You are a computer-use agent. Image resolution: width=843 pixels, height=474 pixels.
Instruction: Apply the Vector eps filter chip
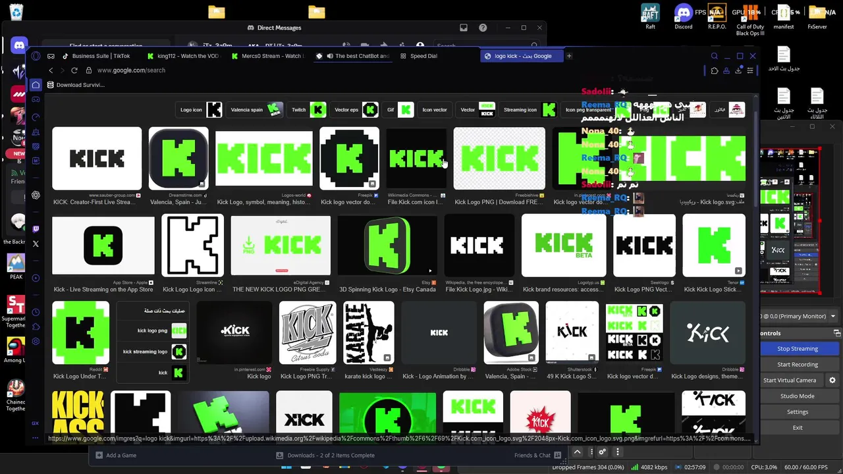355,110
